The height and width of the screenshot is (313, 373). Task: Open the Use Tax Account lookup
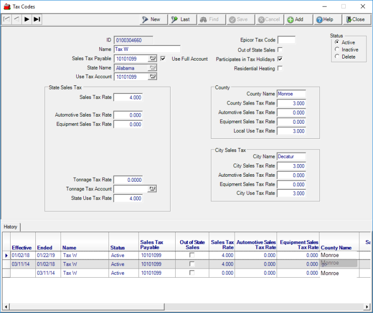tap(153, 77)
